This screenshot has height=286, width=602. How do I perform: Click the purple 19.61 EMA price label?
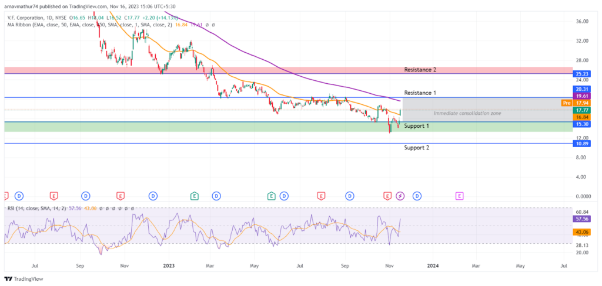pos(580,96)
